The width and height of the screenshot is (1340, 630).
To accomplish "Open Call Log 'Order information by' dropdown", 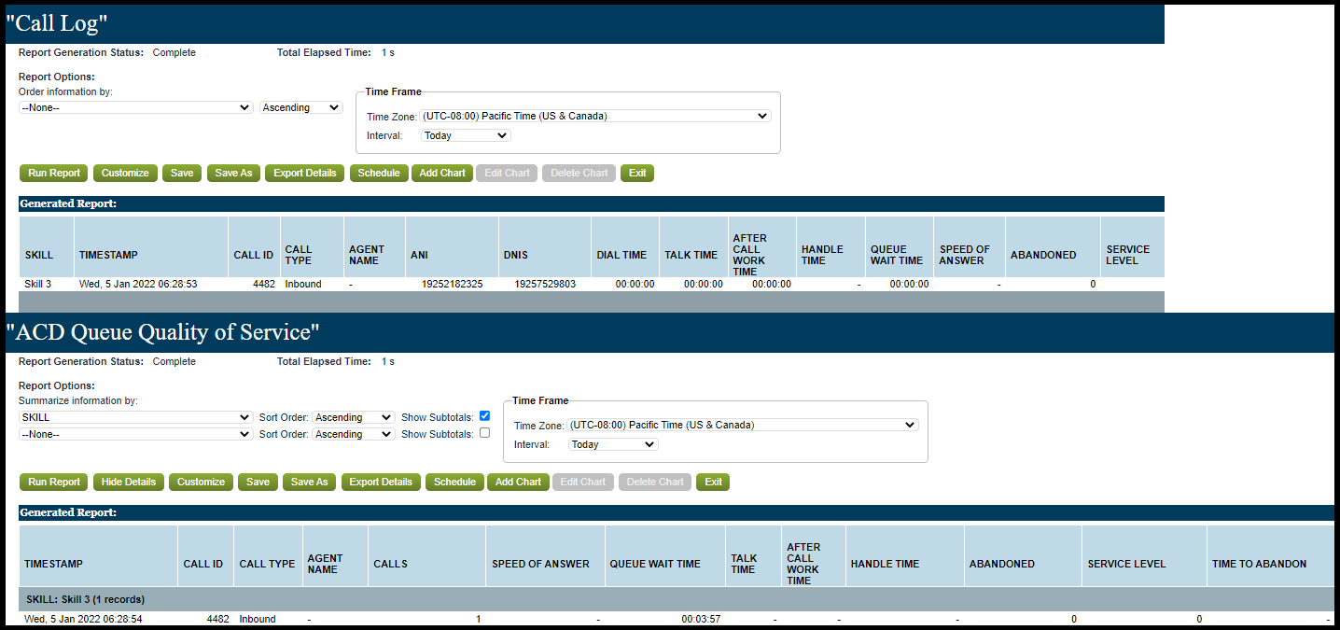I will point(136,107).
